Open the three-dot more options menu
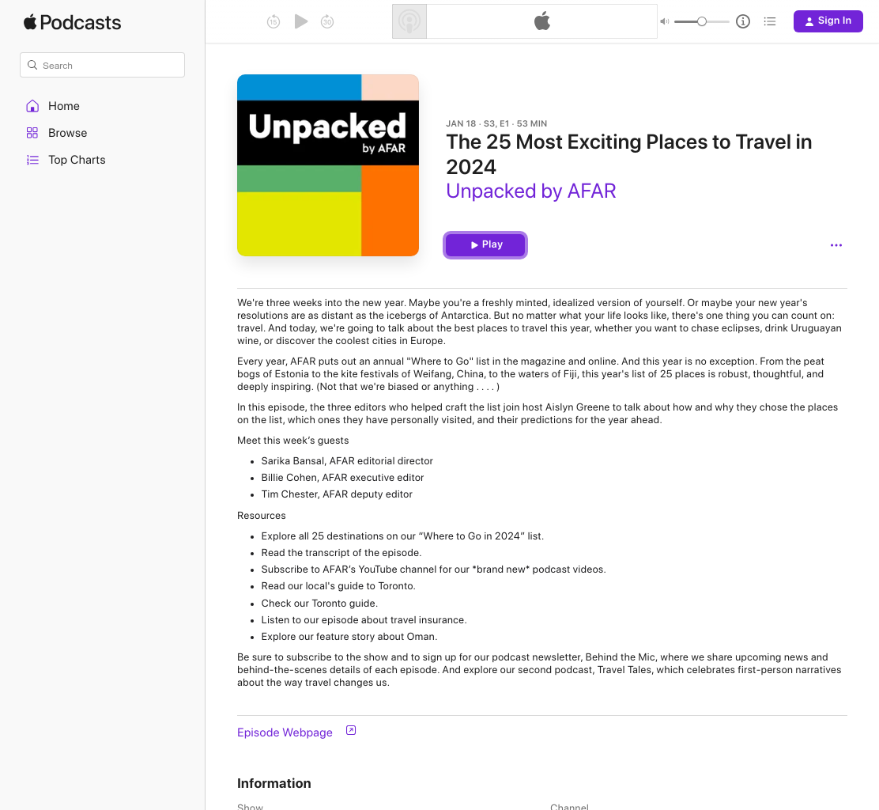This screenshot has height=810, width=879. pos(836,245)
